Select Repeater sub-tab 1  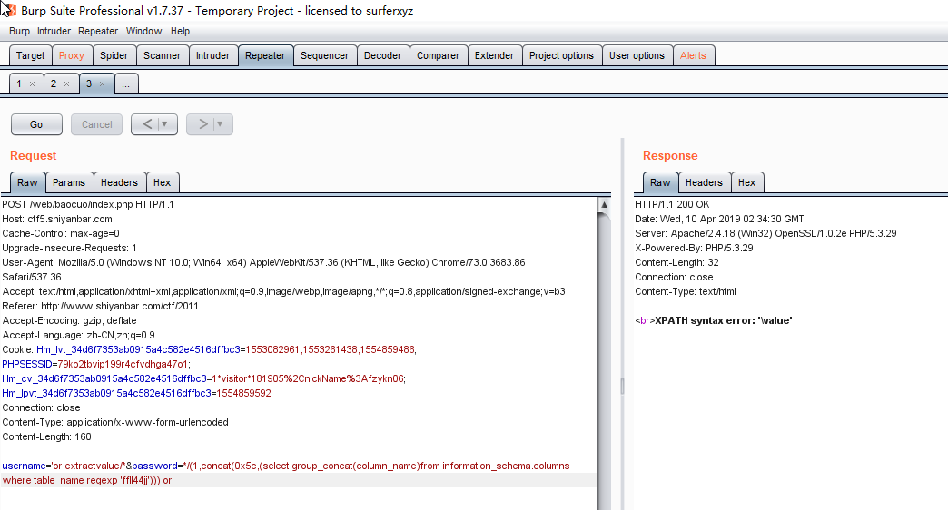click(19, 84)
